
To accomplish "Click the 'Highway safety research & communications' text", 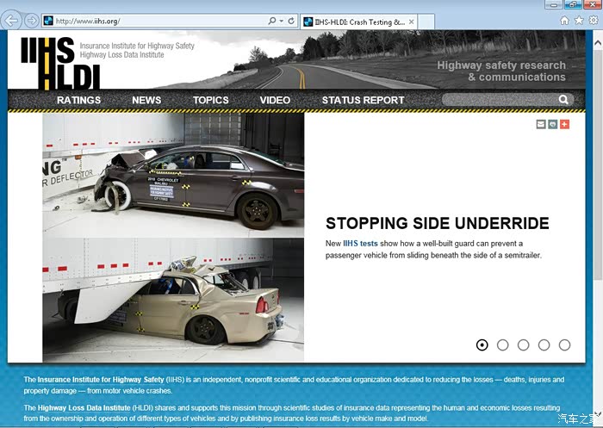I will pos(501,71).
